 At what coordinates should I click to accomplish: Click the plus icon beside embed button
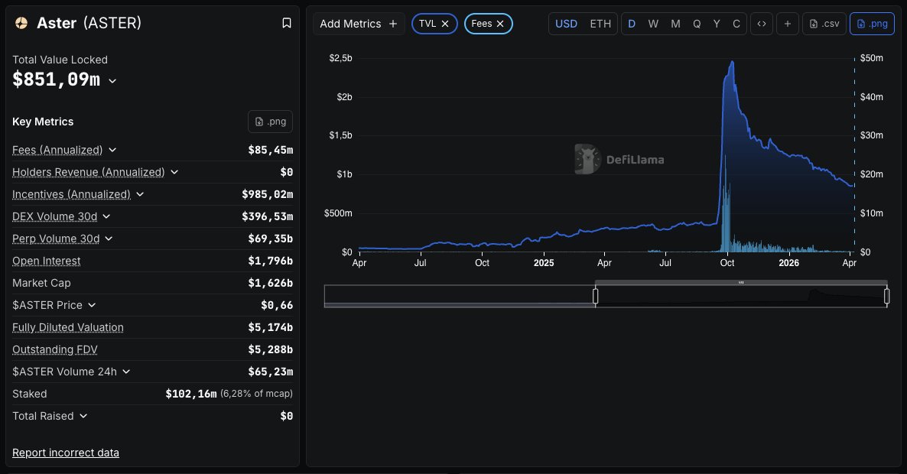[788, 24]
